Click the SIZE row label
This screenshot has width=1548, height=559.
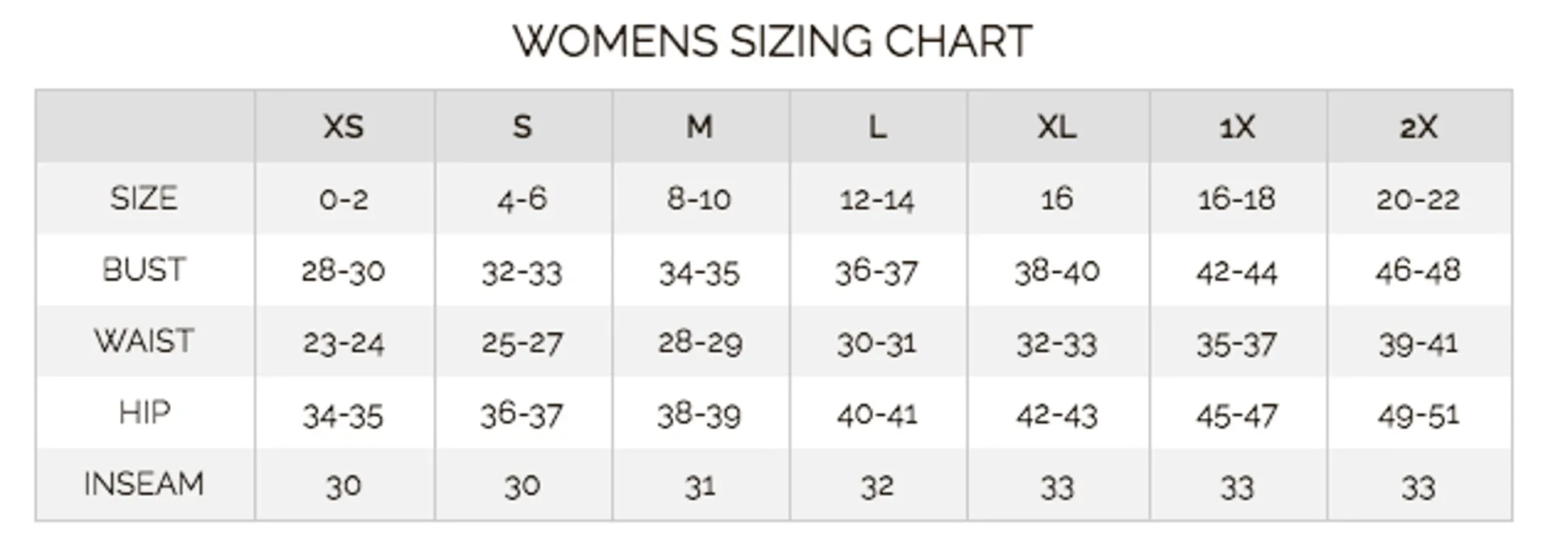[144, 198]
